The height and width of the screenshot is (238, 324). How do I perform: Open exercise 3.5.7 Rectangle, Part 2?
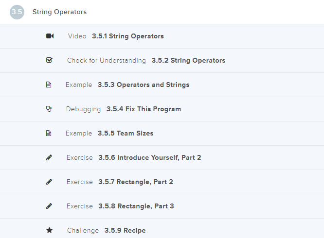coord(135,182)
